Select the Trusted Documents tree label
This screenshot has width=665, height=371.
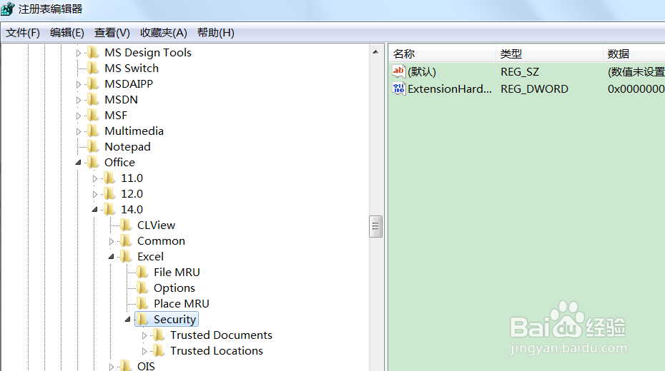click(x=221, y=335)
